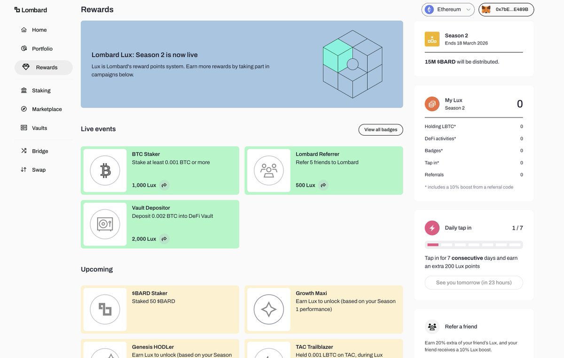This screenshot has width=564, height=358.
Task: Open Home via its house icon
Action: [x=24, y=30]
